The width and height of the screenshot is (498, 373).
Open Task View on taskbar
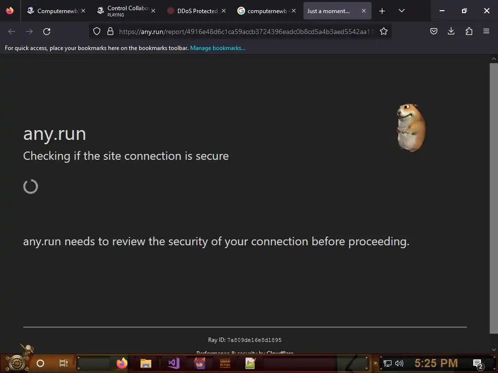[64, 363]
